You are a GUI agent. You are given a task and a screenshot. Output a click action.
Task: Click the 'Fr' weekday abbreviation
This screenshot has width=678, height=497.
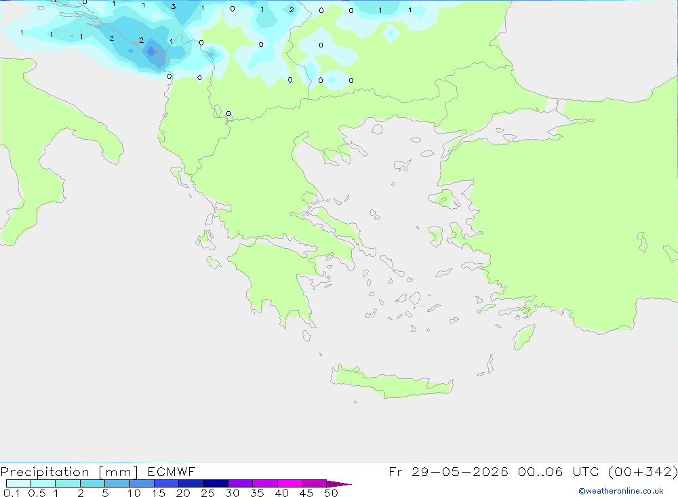[395, 472]
